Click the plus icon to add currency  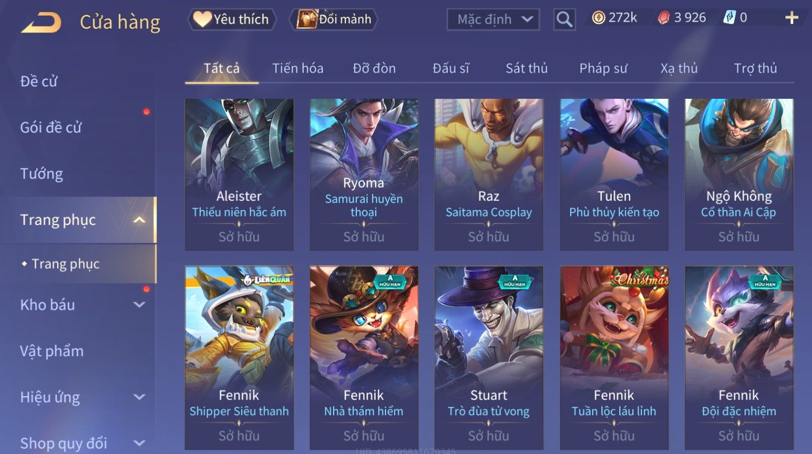coord(791,18)
